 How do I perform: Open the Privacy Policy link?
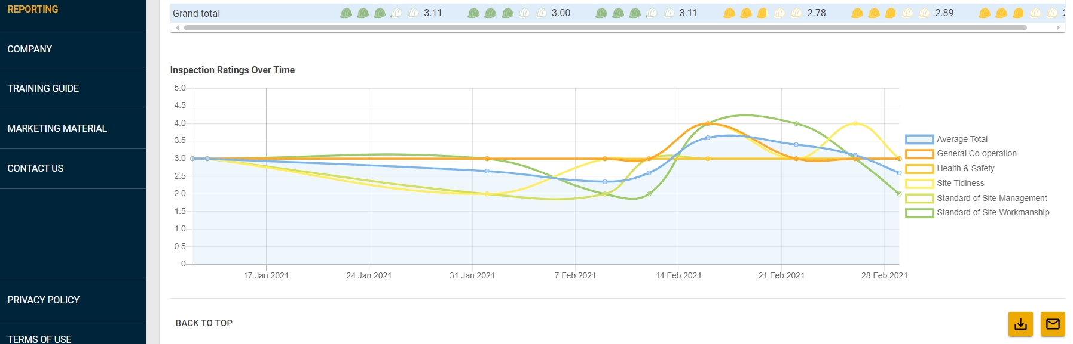pyautogui.click(x=43, y=300)
